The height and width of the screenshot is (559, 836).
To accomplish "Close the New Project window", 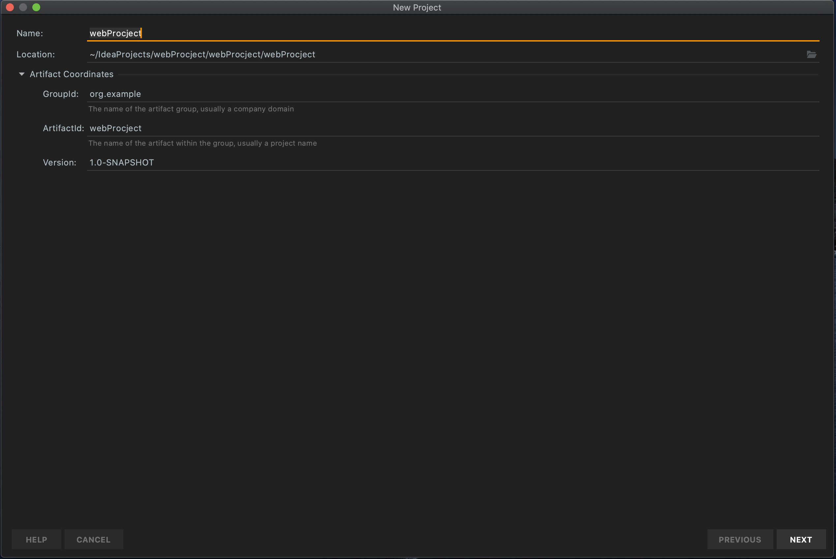I will (10, 8).
